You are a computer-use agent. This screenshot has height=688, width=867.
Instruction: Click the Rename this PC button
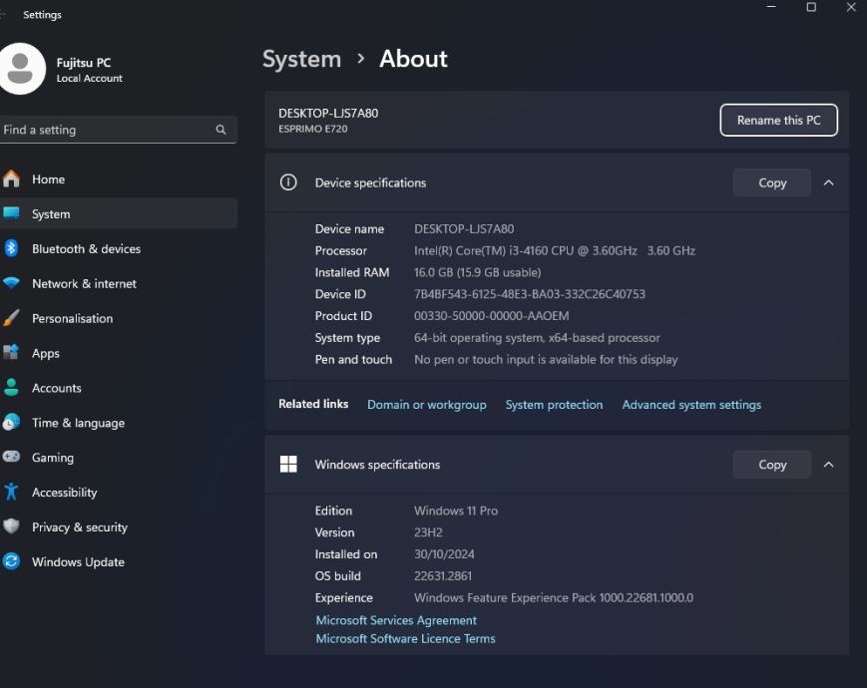[x=778, y=121]
